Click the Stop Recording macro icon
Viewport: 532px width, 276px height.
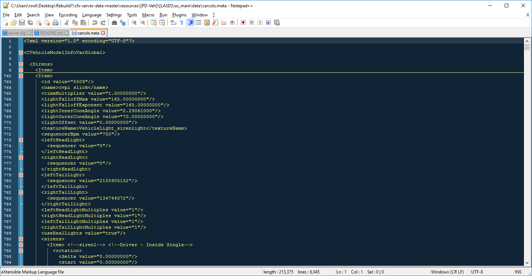click(251, 23)
